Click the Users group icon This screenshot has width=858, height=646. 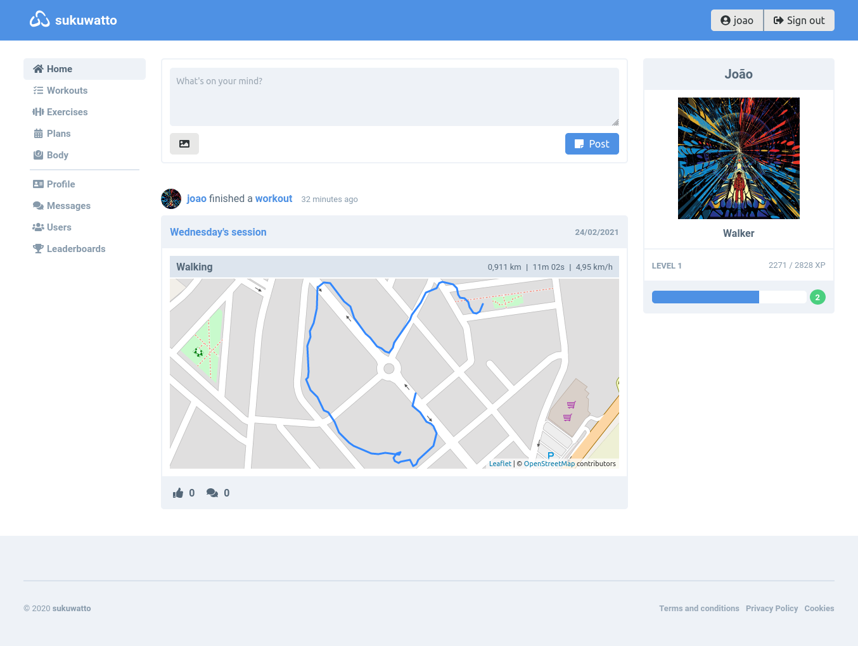pyautogui.click(x=38, y=227)
